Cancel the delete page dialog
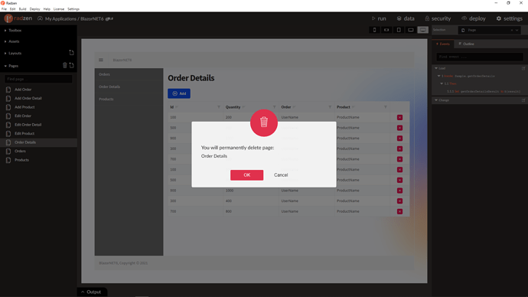This screenshot has height=297, width=528. pos(281,175)
